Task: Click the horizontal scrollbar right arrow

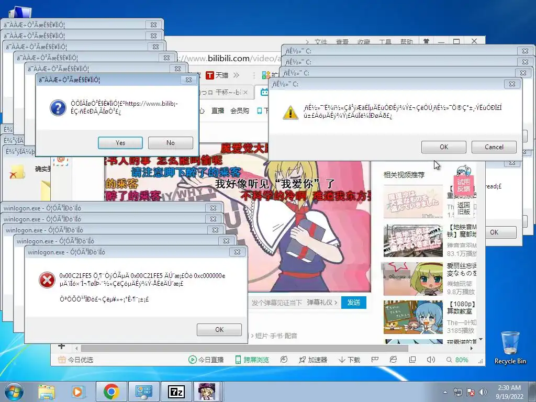Action: pos(472,348)
